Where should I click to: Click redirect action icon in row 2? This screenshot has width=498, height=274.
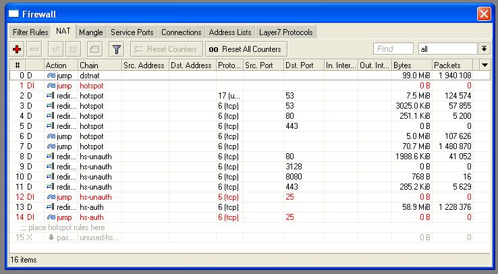coord(50,96)
